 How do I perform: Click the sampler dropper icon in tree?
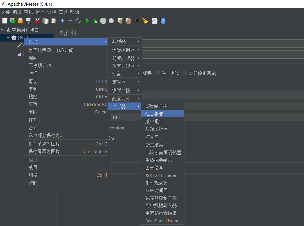click(x=19, y=45)
